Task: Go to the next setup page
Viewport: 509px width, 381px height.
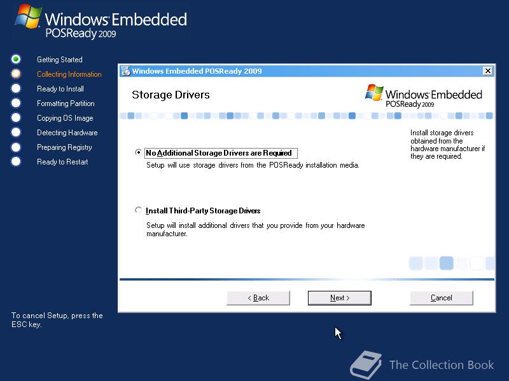Action: (340, 298)
